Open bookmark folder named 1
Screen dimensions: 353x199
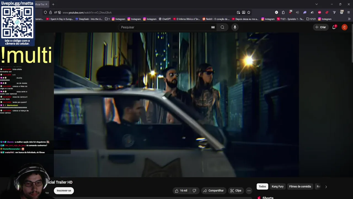[107, 19]
